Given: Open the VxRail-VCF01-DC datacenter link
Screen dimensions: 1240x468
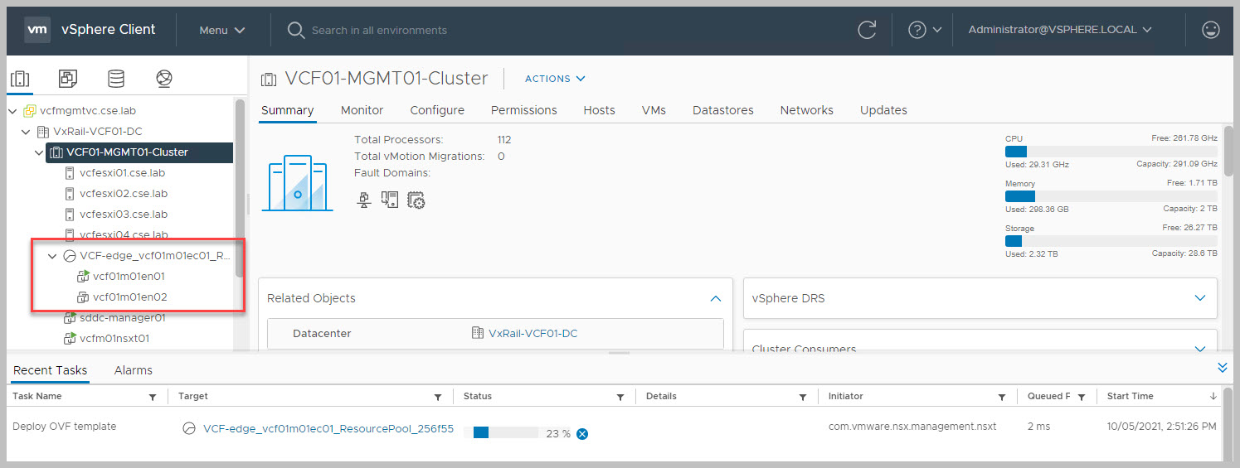Looking at the screenshot, I should point(532,333).
